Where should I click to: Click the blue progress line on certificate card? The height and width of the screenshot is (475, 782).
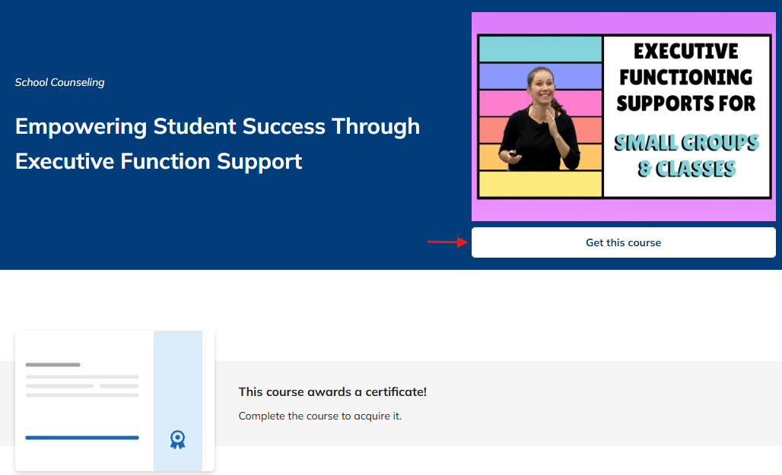(82, 438)
